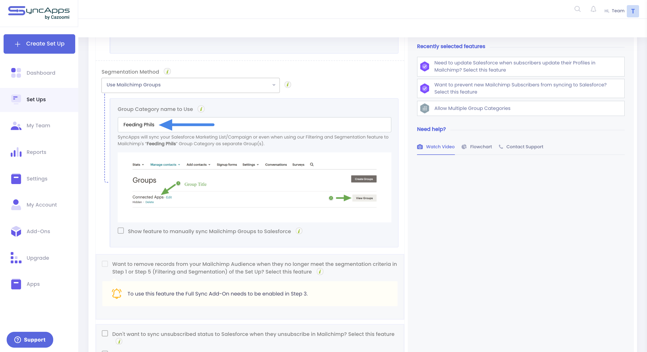This screenshot has width=647, height=352.
Task: Open the Support chat button
Action: coord(30,340)
